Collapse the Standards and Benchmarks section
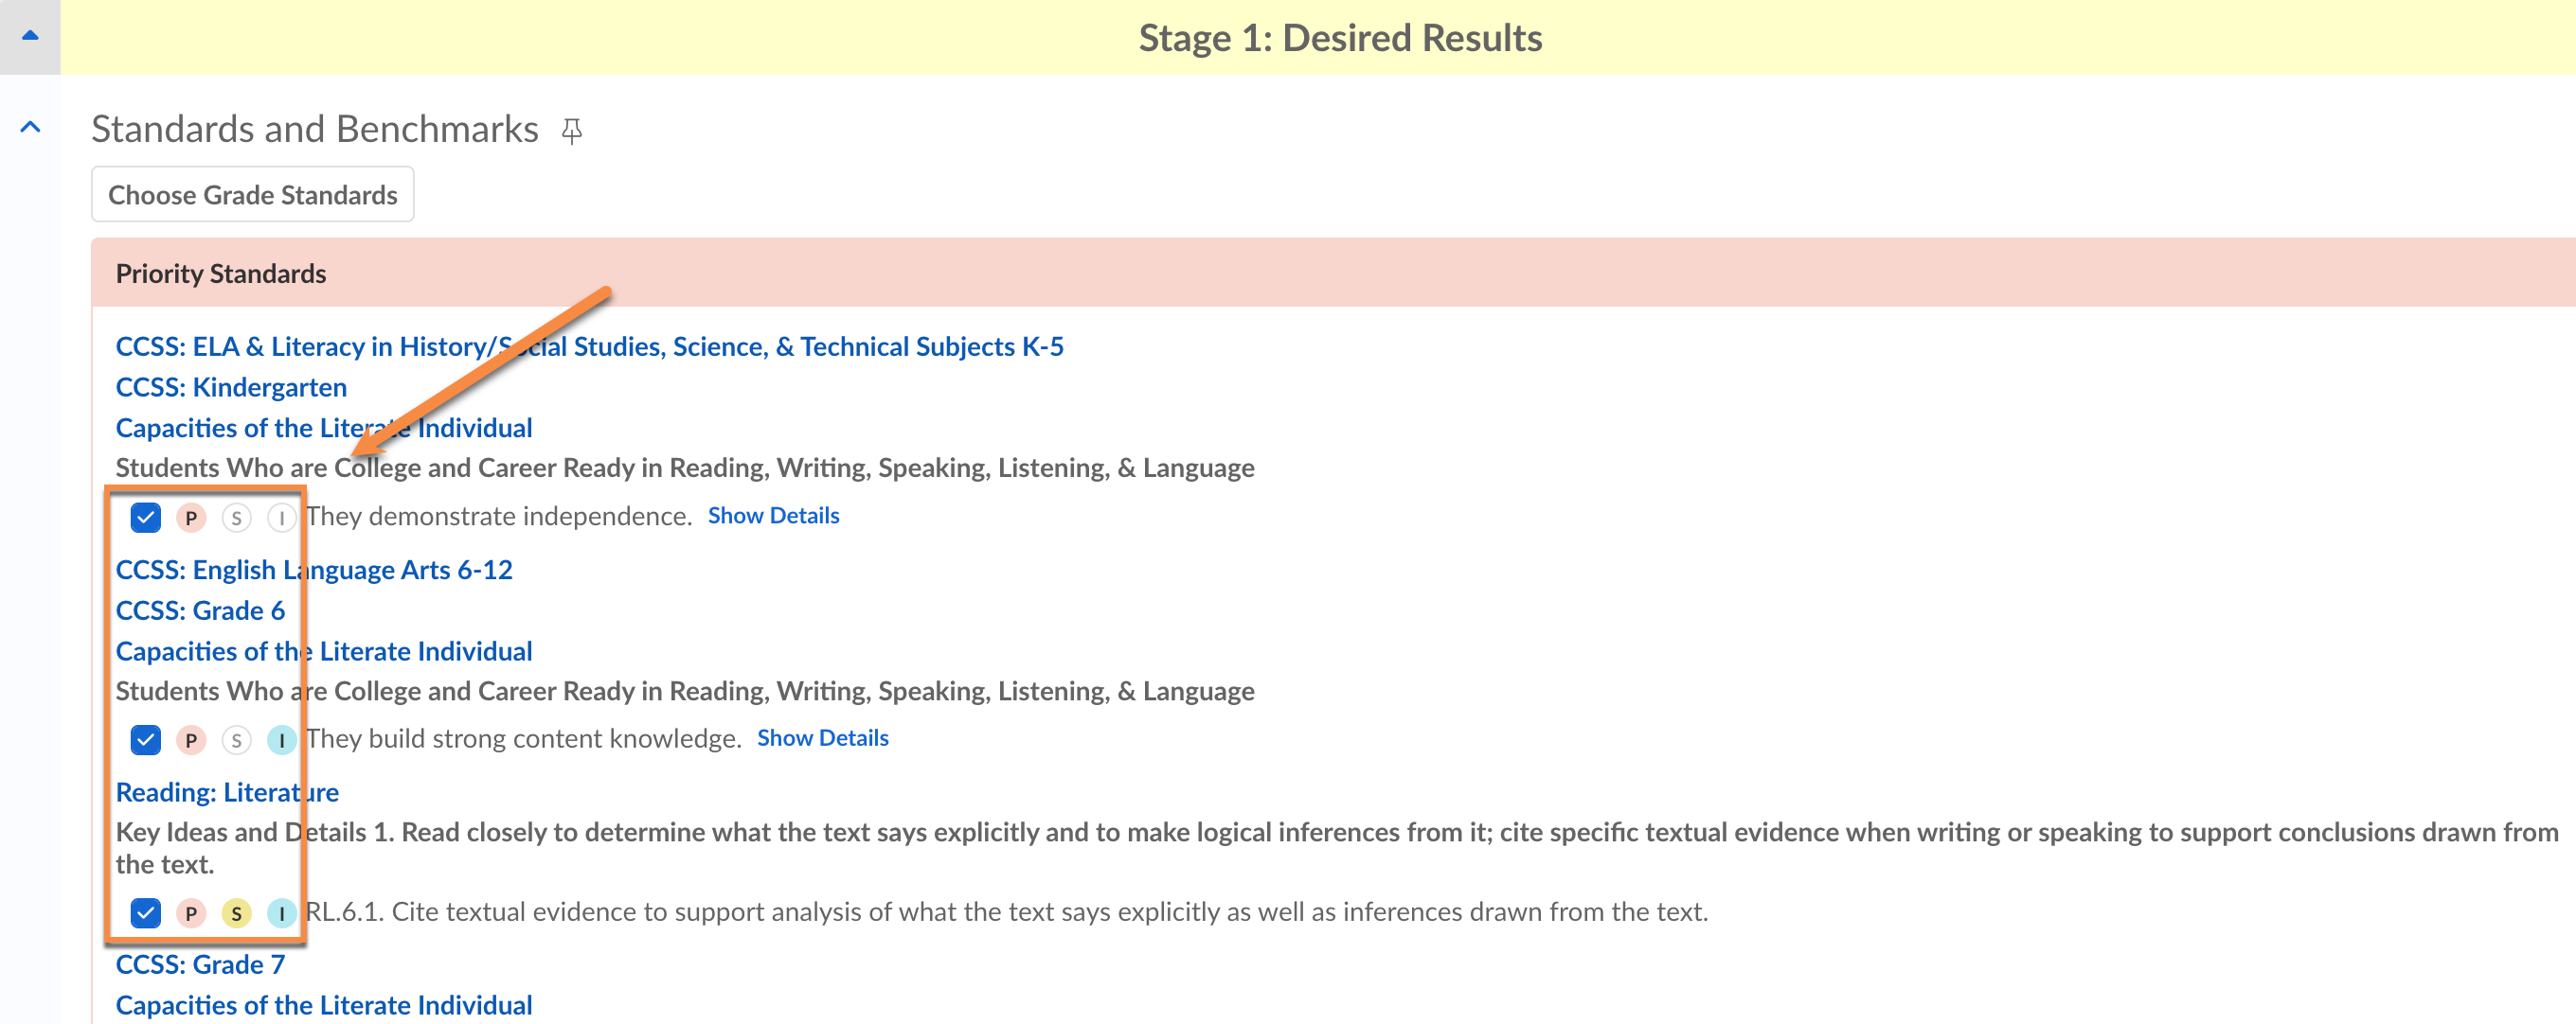Screen dimensions: 2576x1024 (x=30, y=127)
